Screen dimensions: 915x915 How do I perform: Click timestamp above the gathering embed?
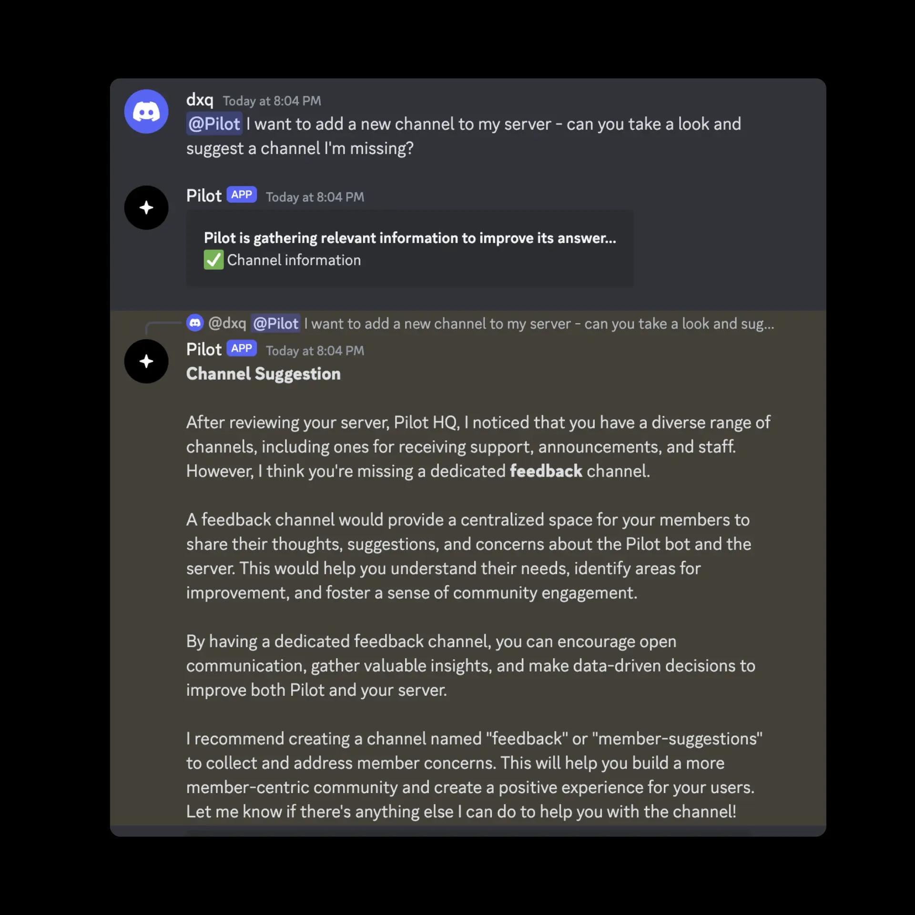pos(315,197)
